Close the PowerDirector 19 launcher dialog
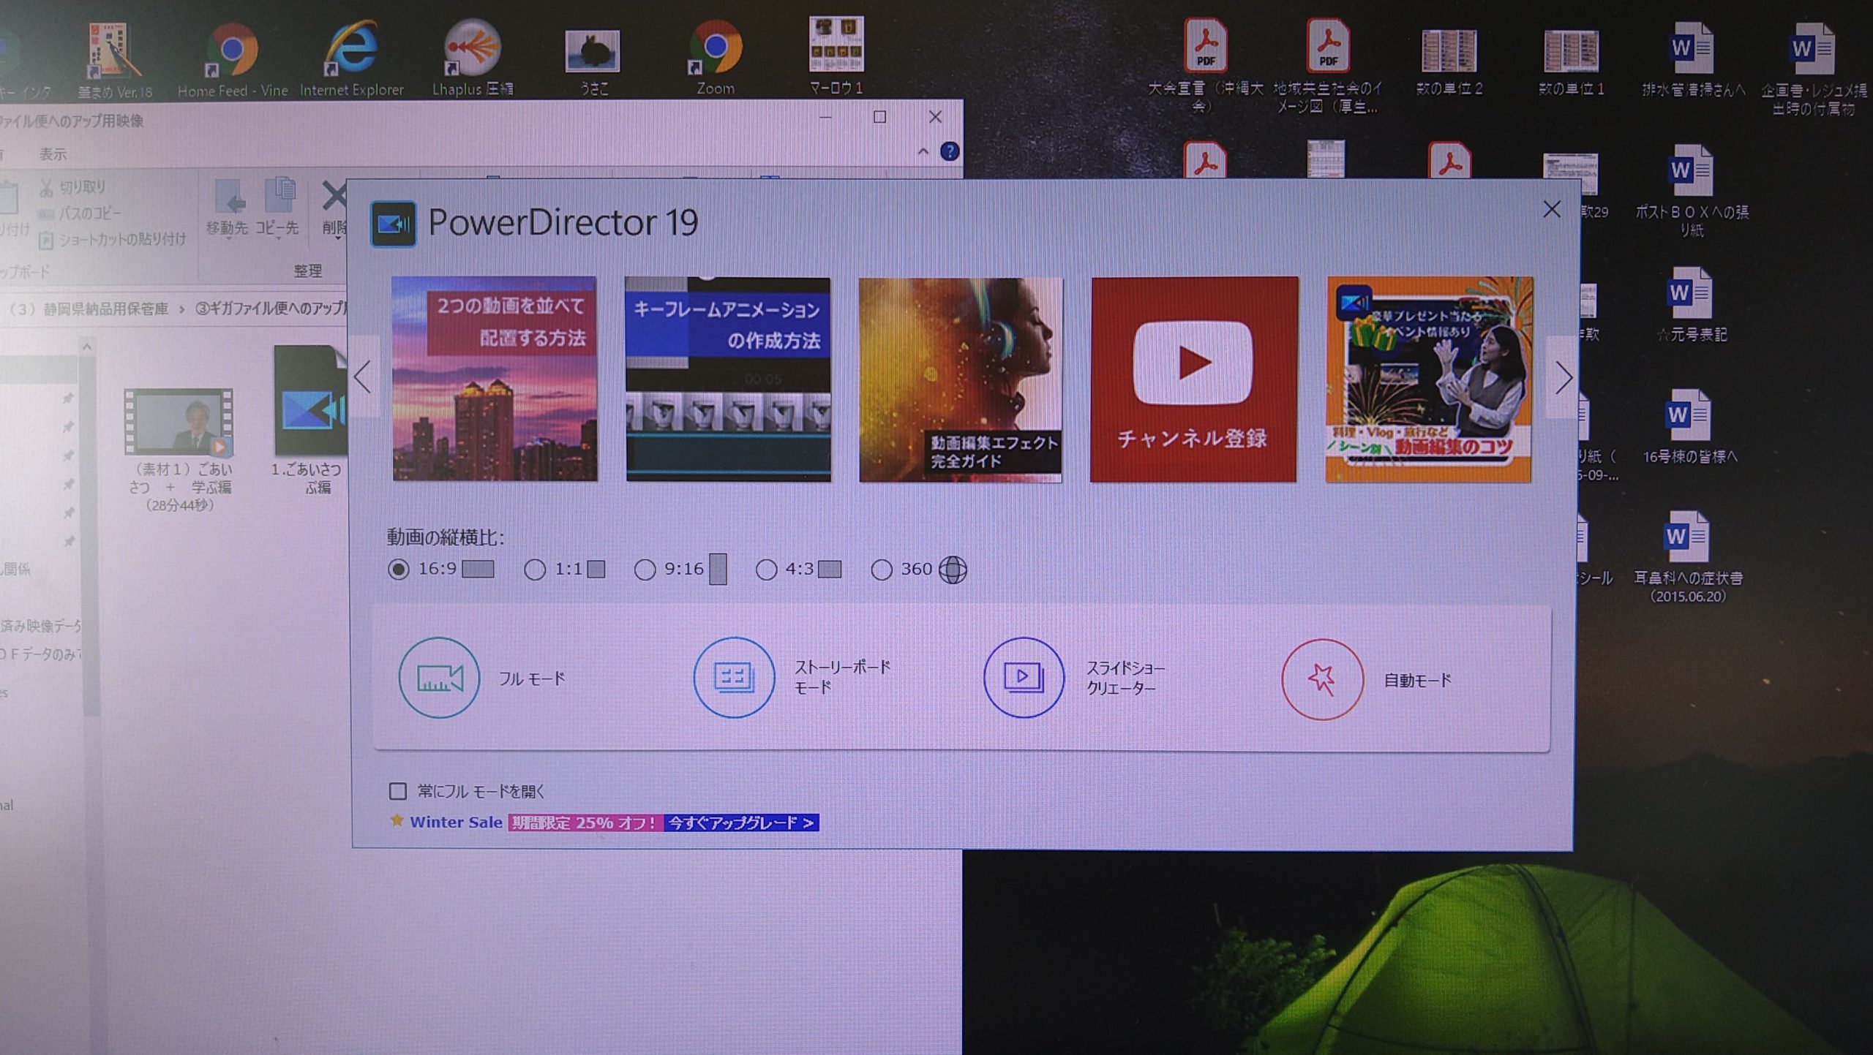 (x=1551, y=210)
